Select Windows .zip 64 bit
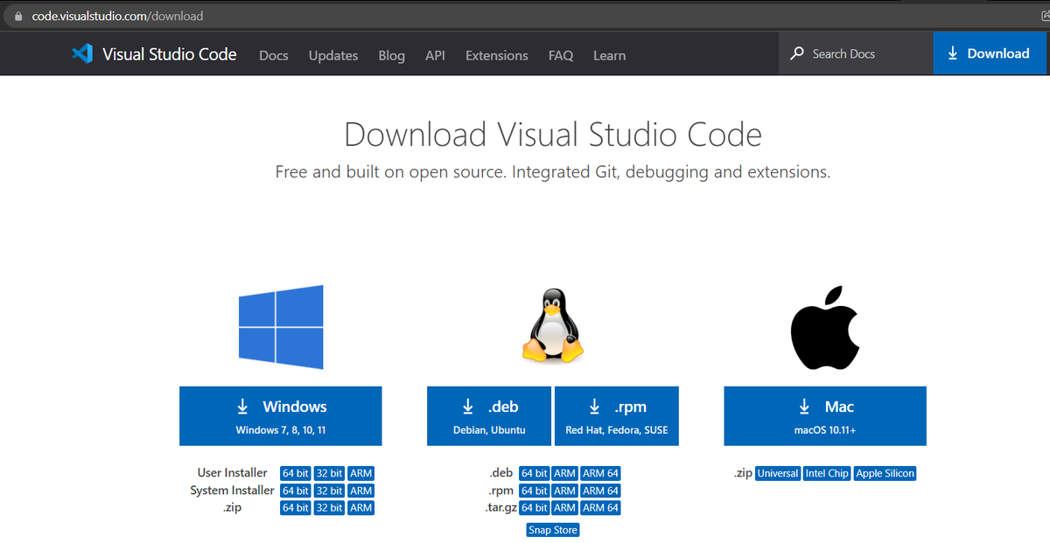The height and width of the screenshot is (543, 1050). [296, 508]
